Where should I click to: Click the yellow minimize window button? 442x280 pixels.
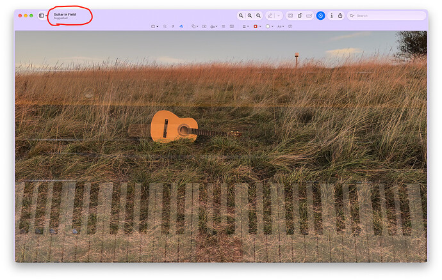pyautogui.click(x=26, y=16)
